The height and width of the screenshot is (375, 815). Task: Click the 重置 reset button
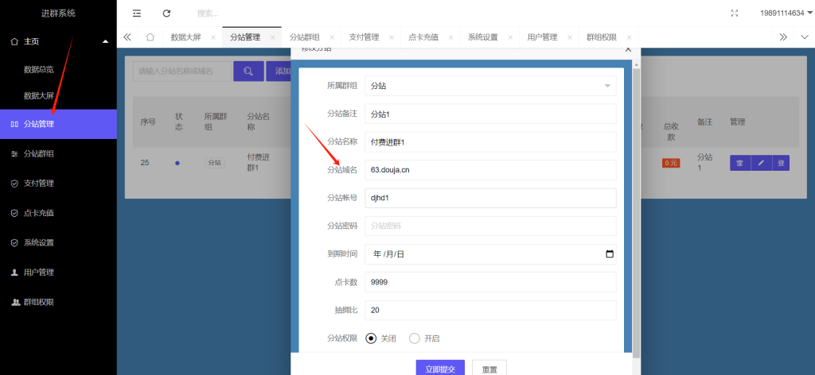(489, 369)
